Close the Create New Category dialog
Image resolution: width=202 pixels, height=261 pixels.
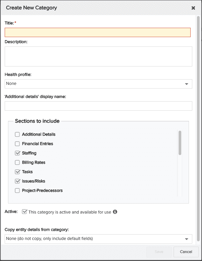pos(193,8)
